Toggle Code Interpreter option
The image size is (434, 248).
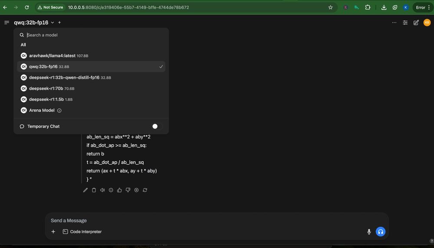82,232
